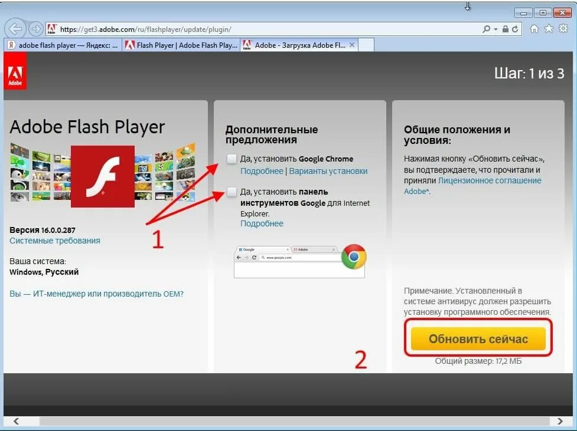The width and height of the screenshot is (577, 431).
Task: Open Favorites star icon
Action: click(x=549, y=29)
